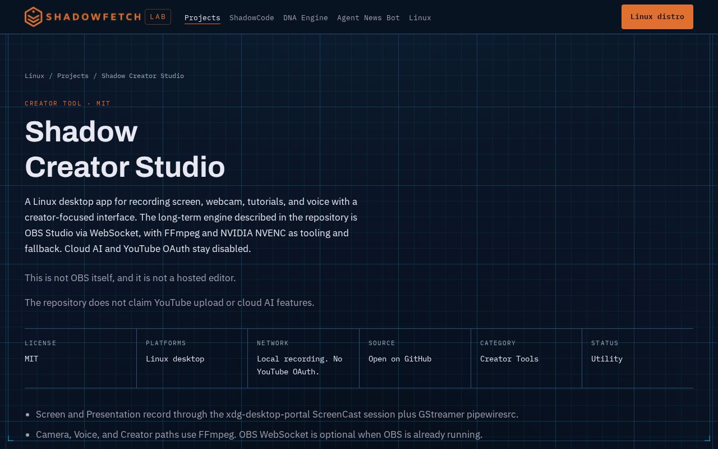Click the Shadow Creator Studio main heading
Screen dimensions: 718x449
[125, 149]
